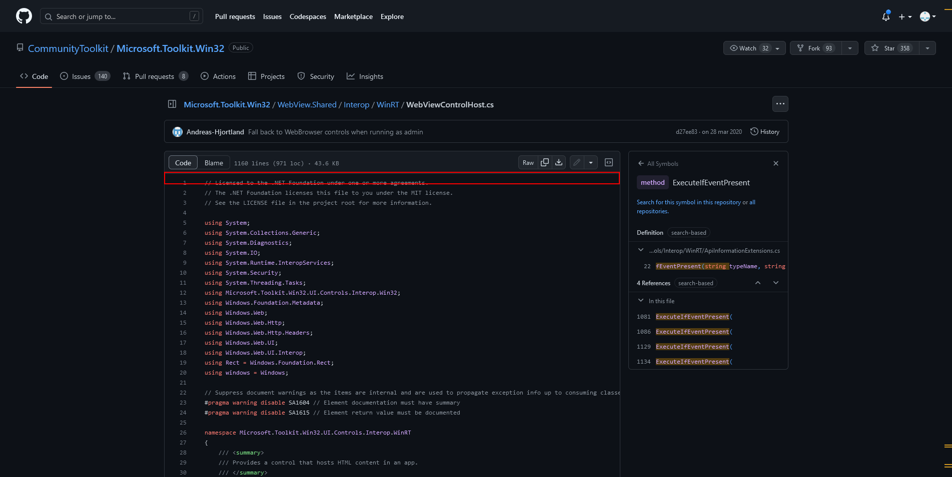The image size is (952, 477).
Task: Copy the raw file contents
Action: coord(545,162)
